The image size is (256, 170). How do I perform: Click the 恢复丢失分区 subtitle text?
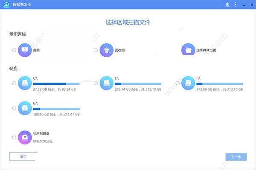pos(43,141)
